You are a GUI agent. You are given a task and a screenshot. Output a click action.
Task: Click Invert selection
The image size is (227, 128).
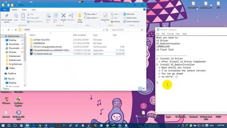[x=132, y=21]
